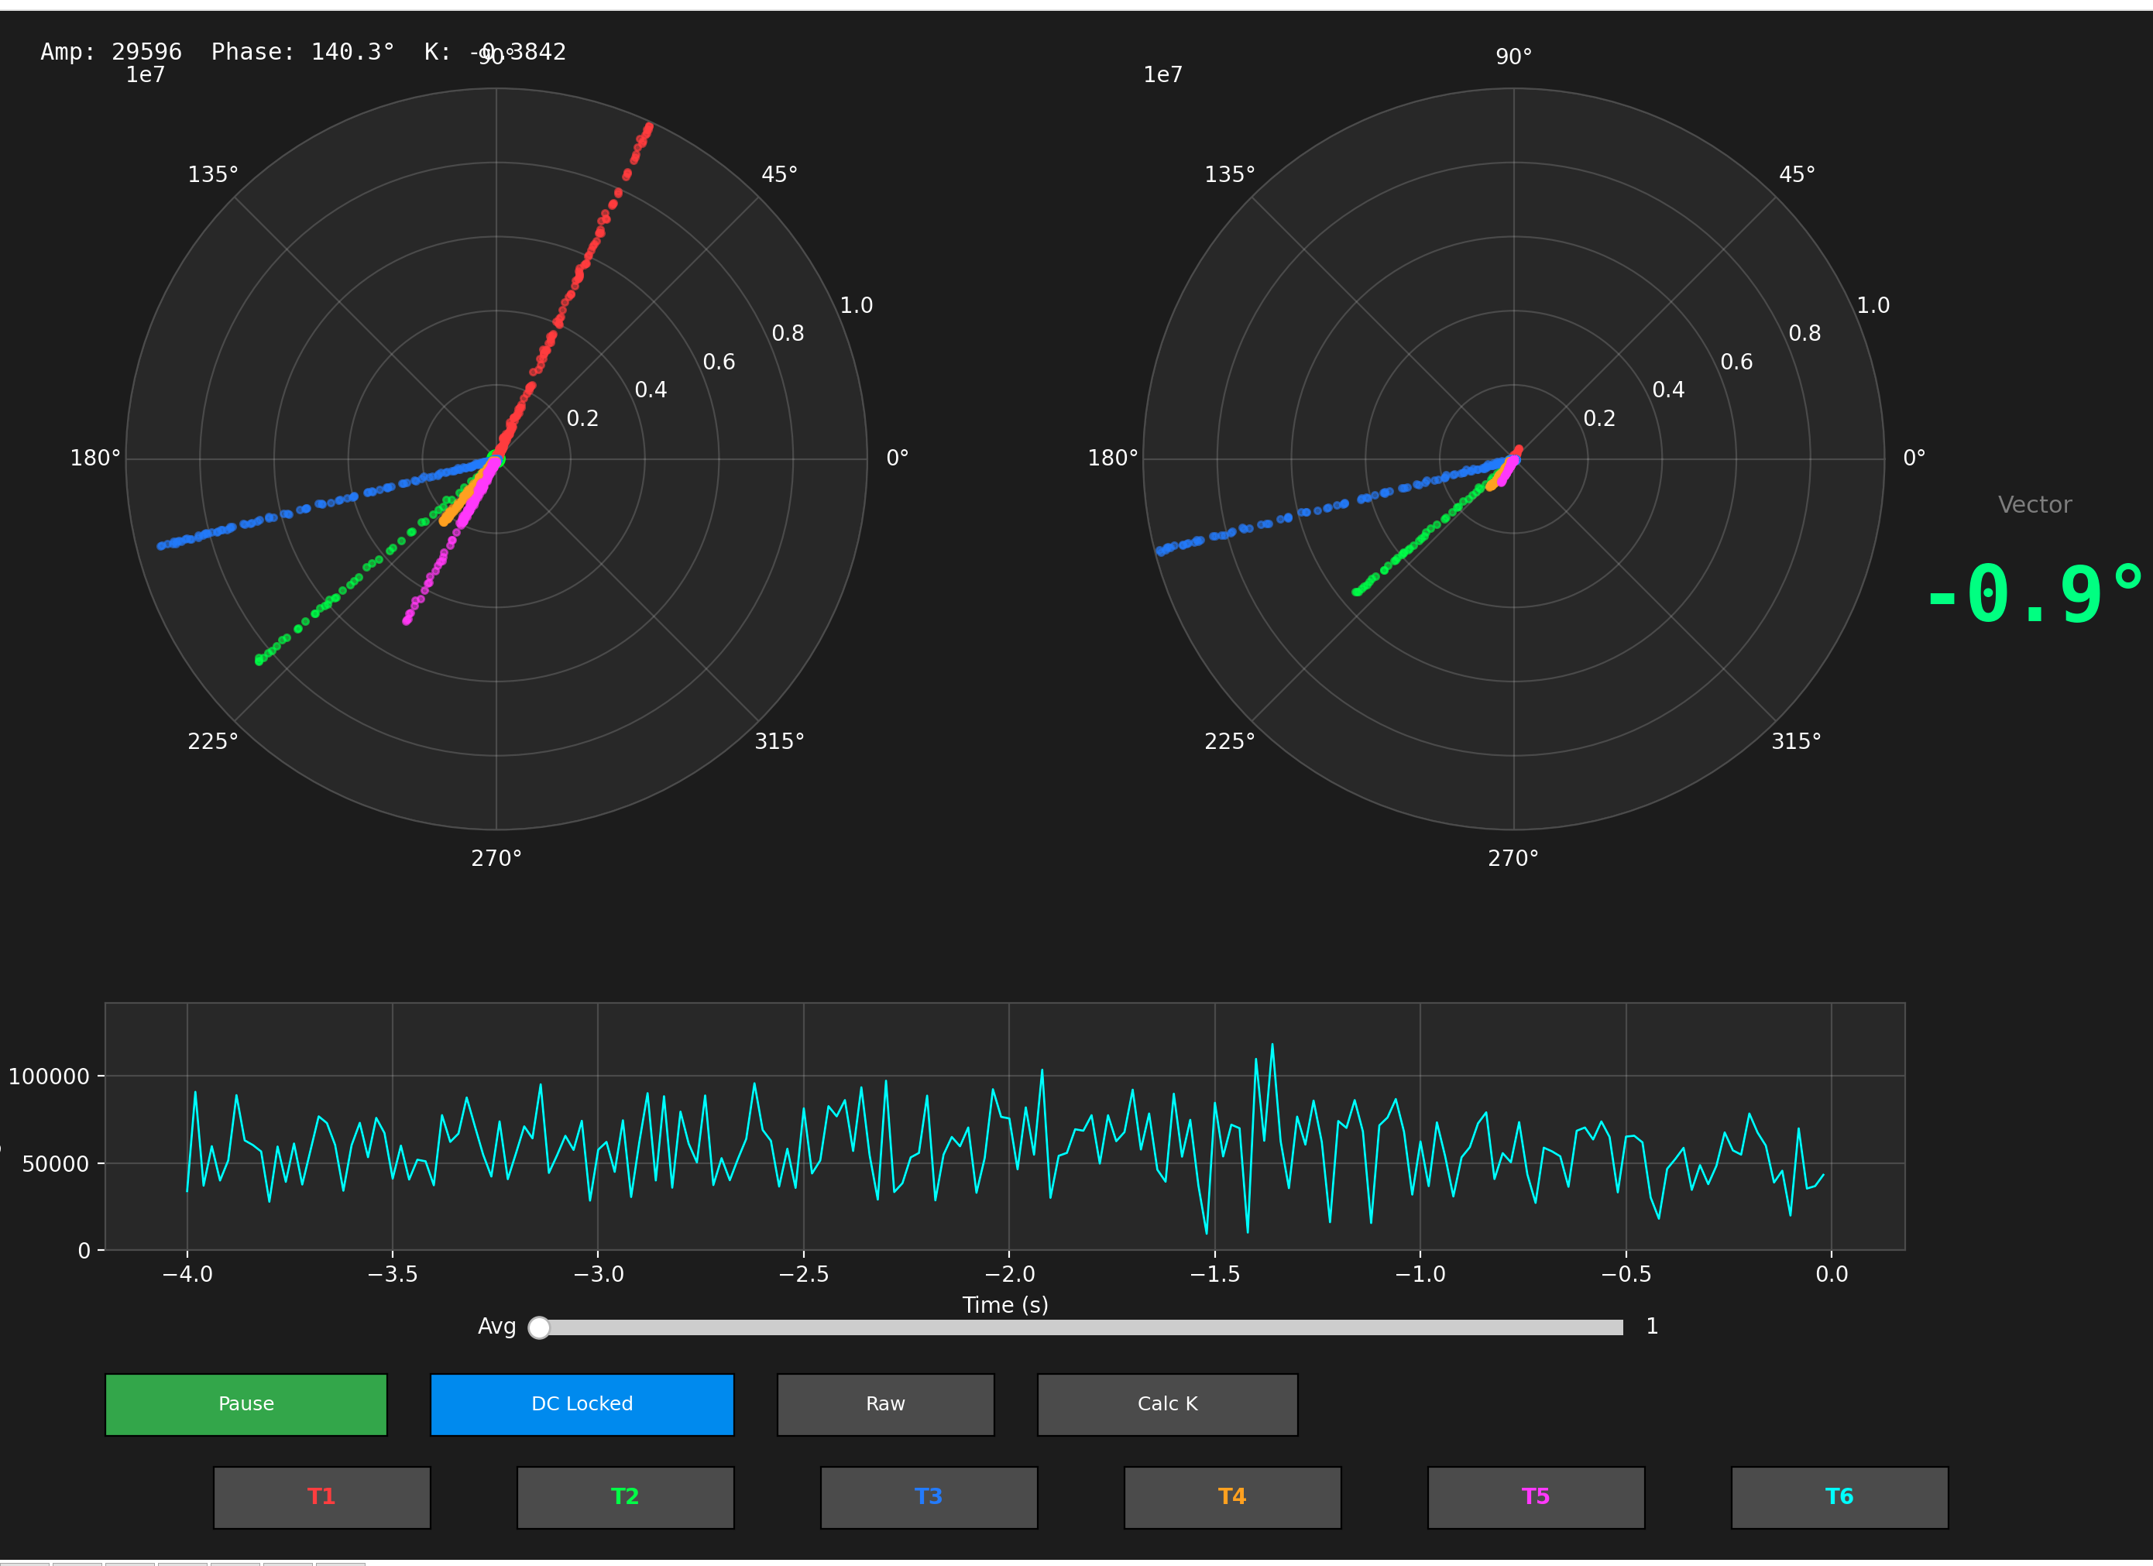The height and width of the screenshot is (1566, 2153).
Task: Click the center of the right polar plot
Action: click(1513, 459)
